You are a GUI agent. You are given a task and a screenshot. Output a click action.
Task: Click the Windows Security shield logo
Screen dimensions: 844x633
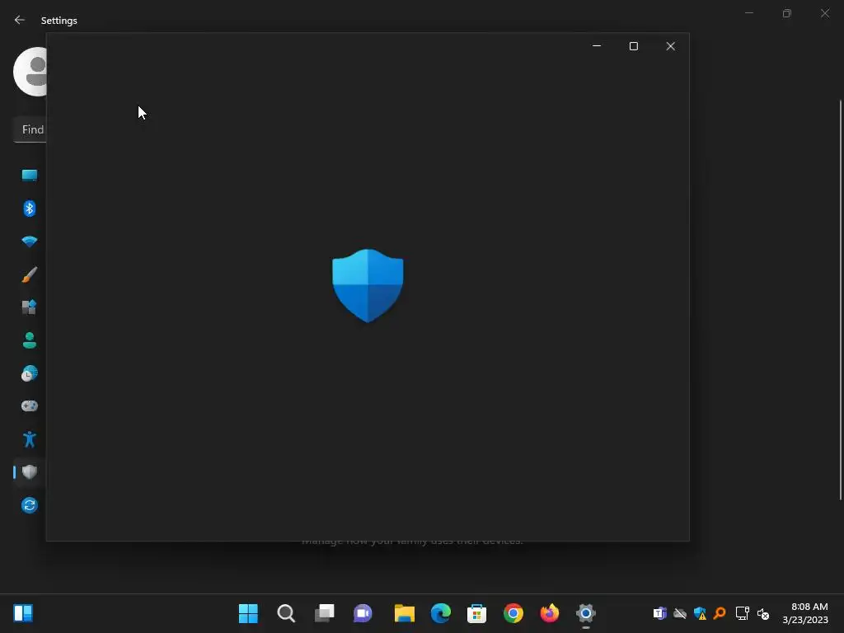pos(368,285)
